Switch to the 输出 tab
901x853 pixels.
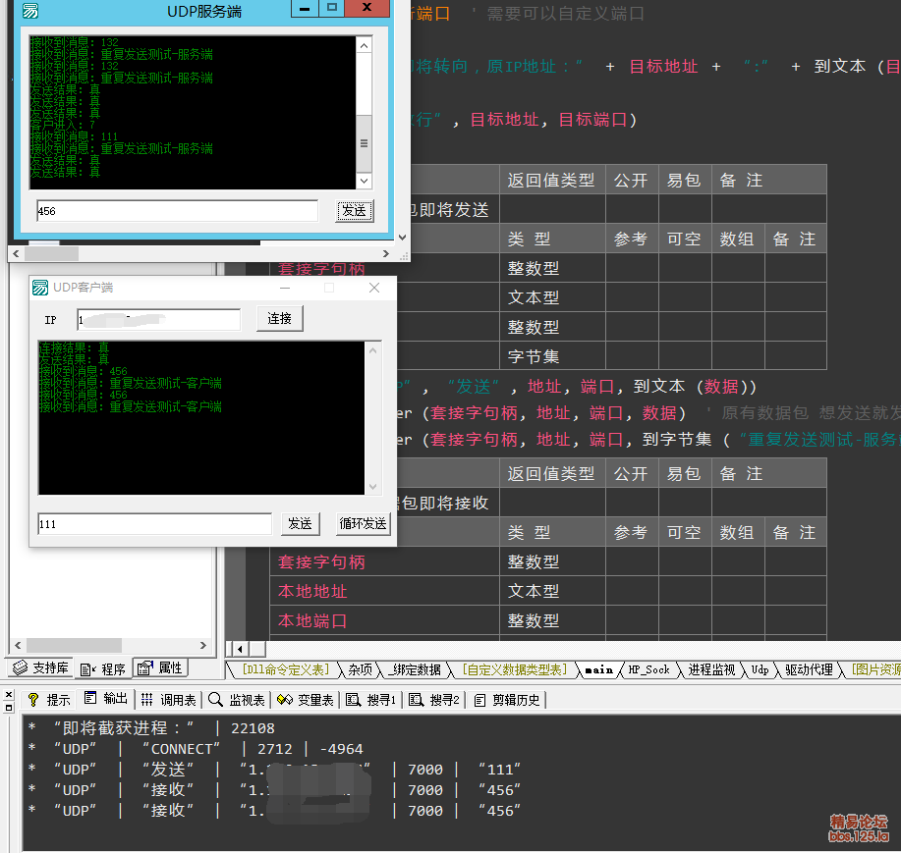coord(106,699)
